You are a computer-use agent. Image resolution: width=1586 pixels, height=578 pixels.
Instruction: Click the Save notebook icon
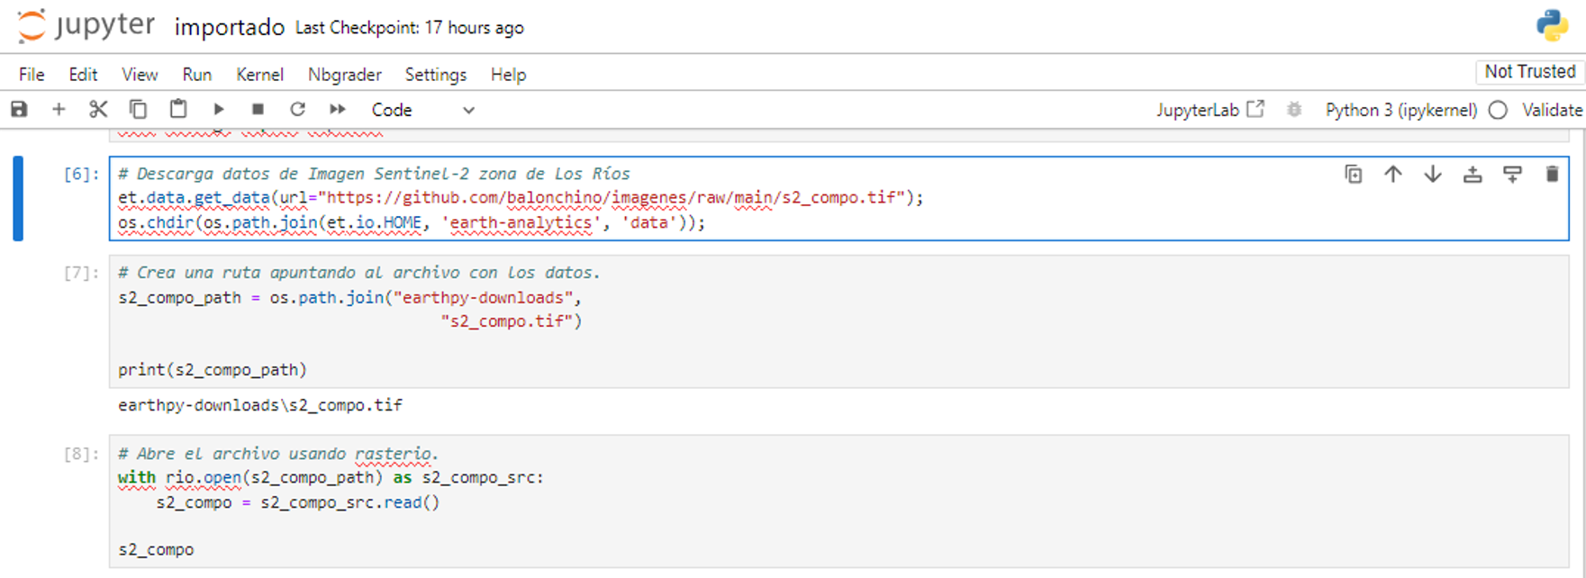click(x=19, y=110)
